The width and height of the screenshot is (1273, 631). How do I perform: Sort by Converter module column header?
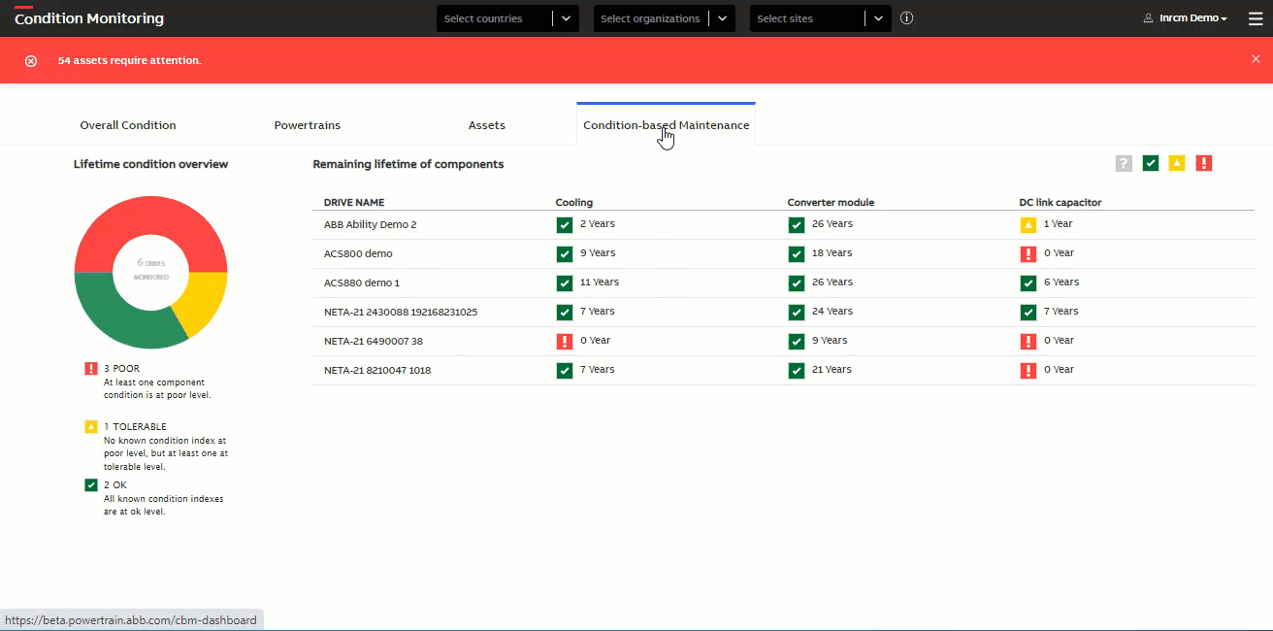(x=831, y=203)
